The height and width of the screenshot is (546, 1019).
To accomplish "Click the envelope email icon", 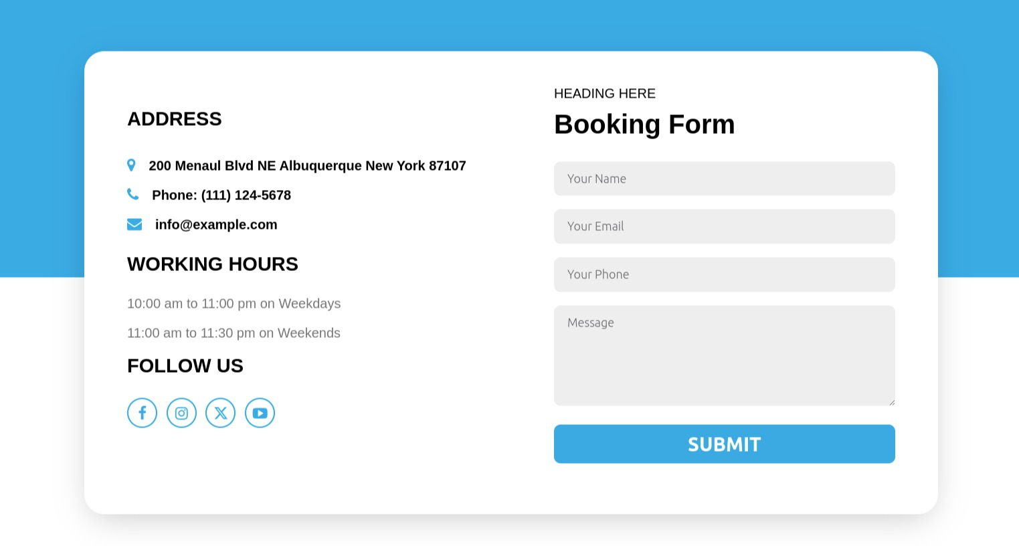I will [134, 224].
